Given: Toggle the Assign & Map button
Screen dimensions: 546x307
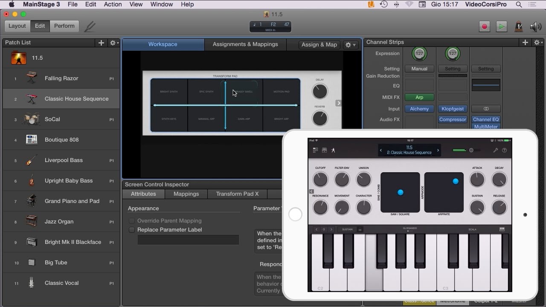Looking at the screenshot, I should (x=319, y=44).
